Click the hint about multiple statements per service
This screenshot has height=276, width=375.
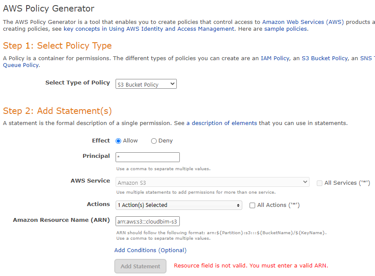(196, 192)
